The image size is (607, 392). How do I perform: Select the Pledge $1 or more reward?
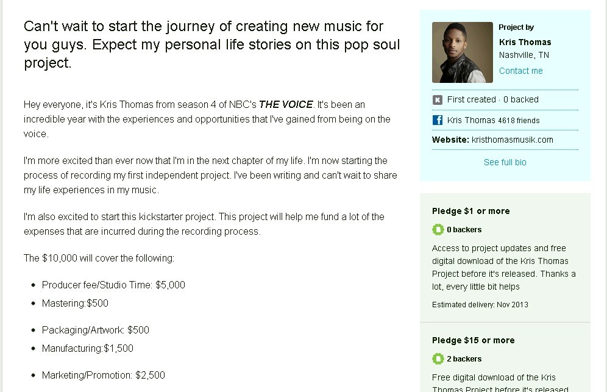coord(470,211)
